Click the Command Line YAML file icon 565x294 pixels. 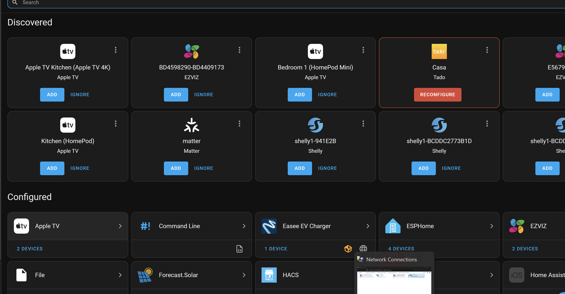click(239, 249)
